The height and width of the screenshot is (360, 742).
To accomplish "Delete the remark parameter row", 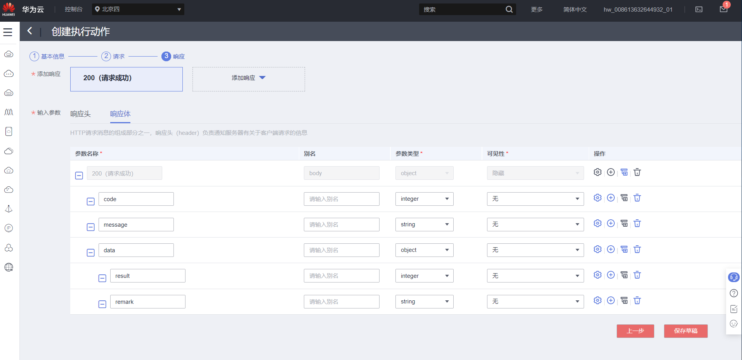I will (637, 301).
